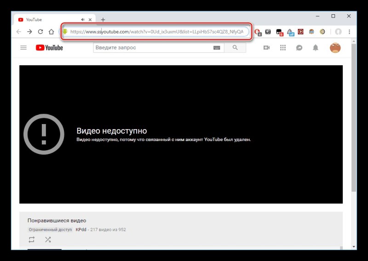The height and width of the screenshot is (261, 368).
Task: Mute the tab via speaker icon
Action: click(83, 20)
